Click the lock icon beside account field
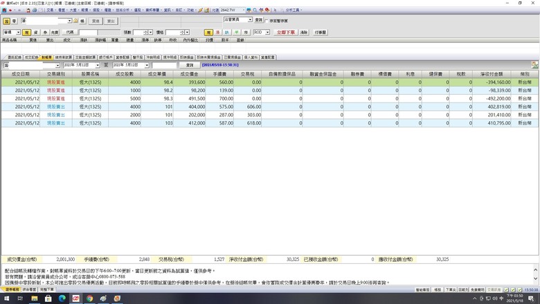Viewport: 540px width, 304px height. coord(75,21)
